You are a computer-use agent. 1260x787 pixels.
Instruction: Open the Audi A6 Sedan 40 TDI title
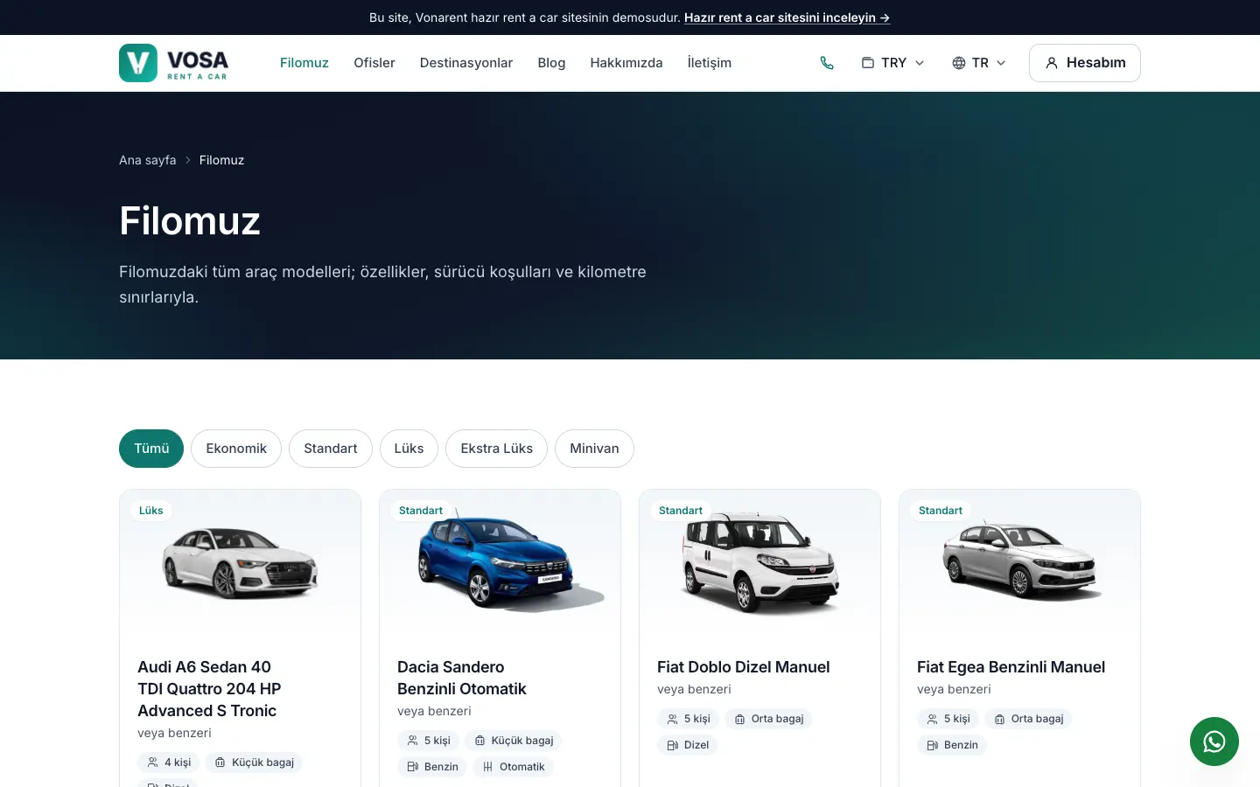209,689
